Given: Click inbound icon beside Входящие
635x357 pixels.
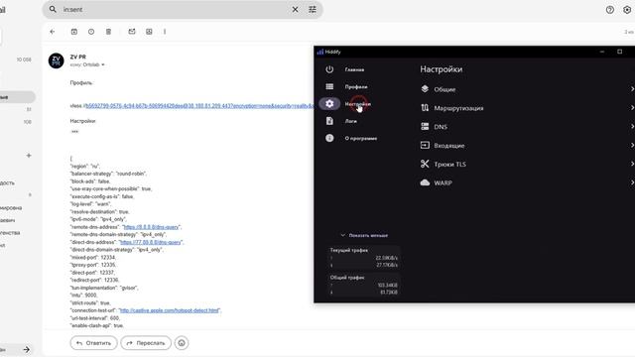Looking at the screenshot, I should (425, 145).
